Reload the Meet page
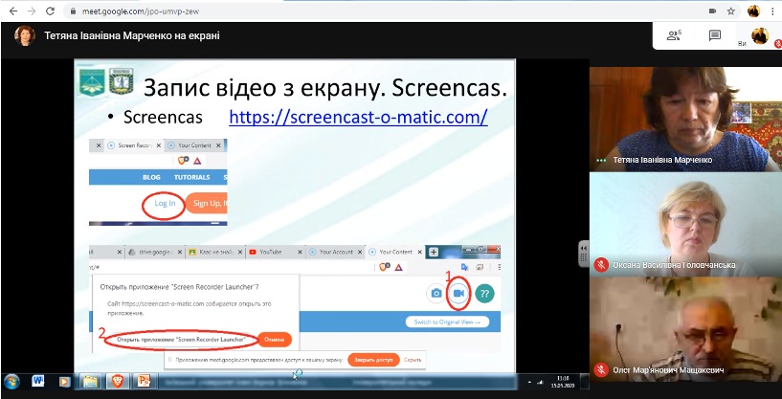The height and width of the screenshot is (399, 782). click(x=53, y=11)
